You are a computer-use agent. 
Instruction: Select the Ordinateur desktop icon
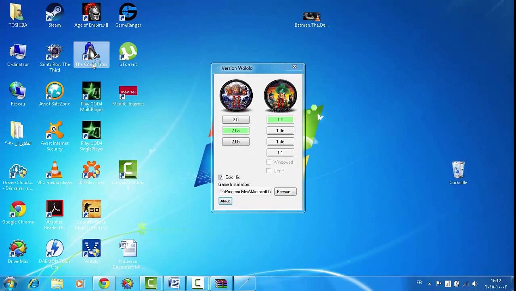(x=18, y=55)
